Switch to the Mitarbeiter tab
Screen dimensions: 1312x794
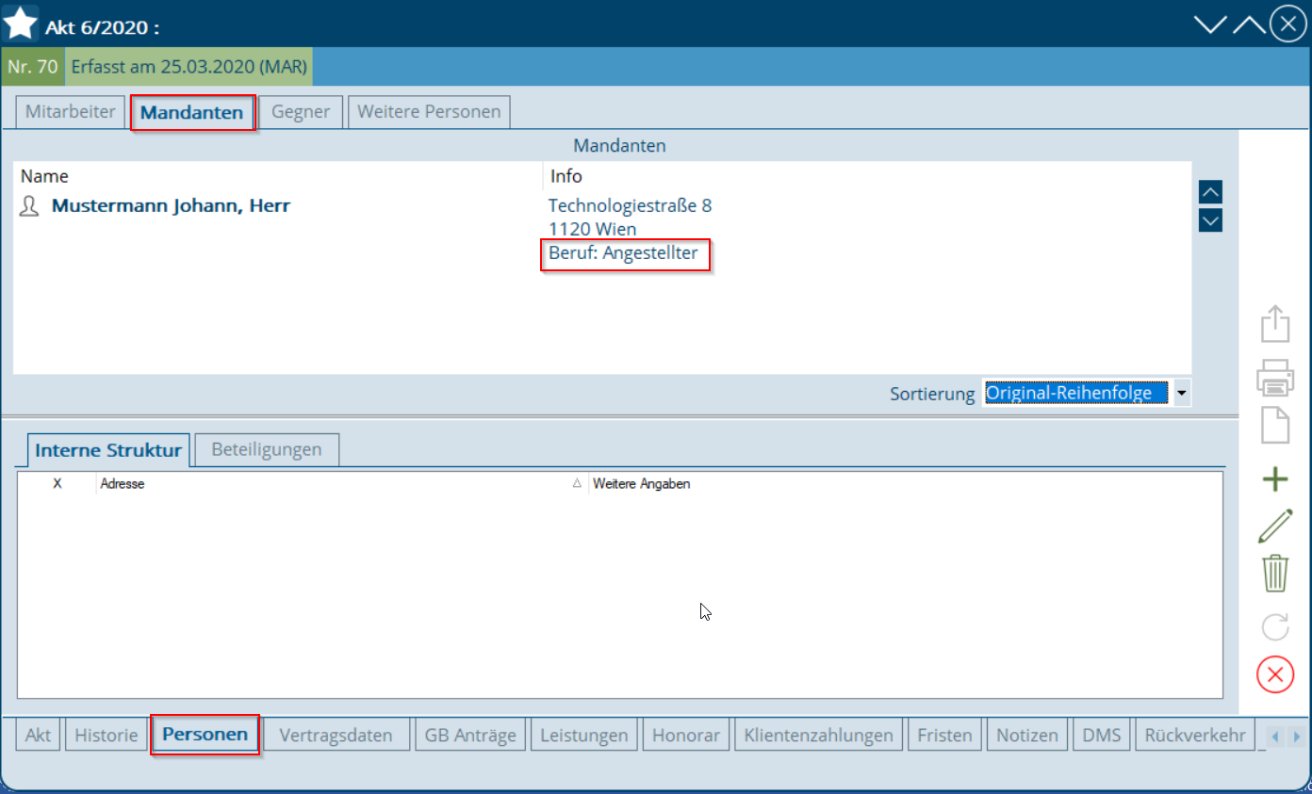coord(71,111)
